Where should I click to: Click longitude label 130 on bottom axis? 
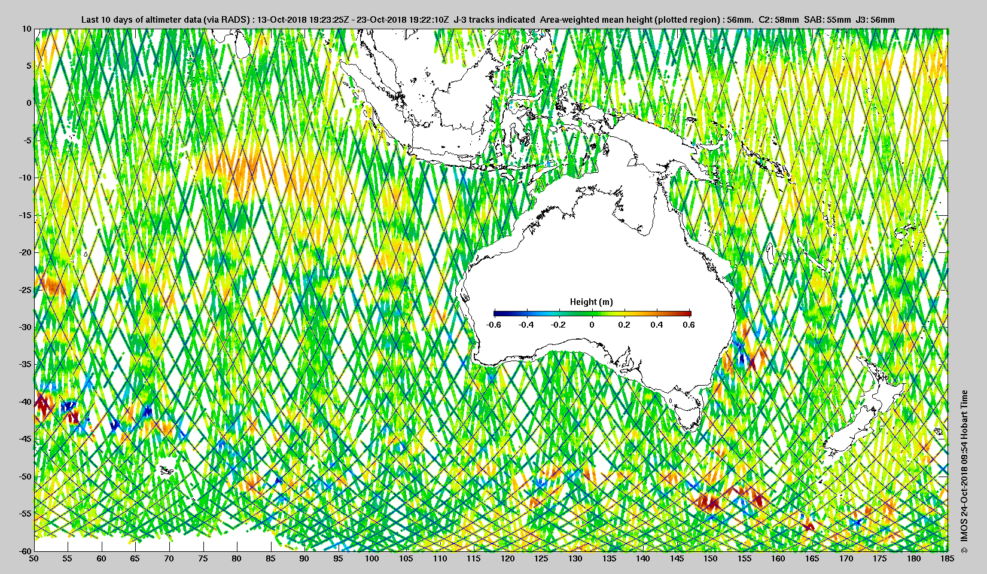coord(575,559)
